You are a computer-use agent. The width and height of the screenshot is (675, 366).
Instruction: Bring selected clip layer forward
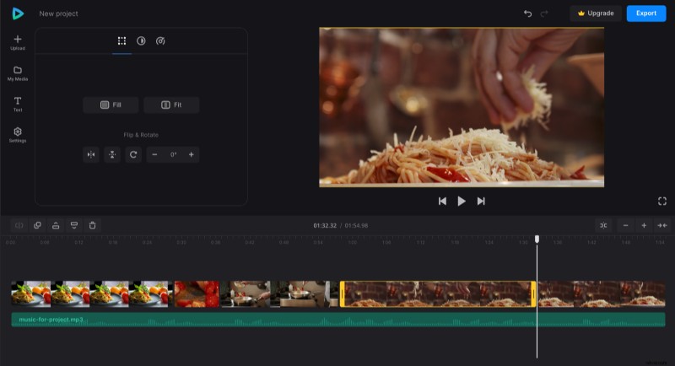click(x=56, y=225)
